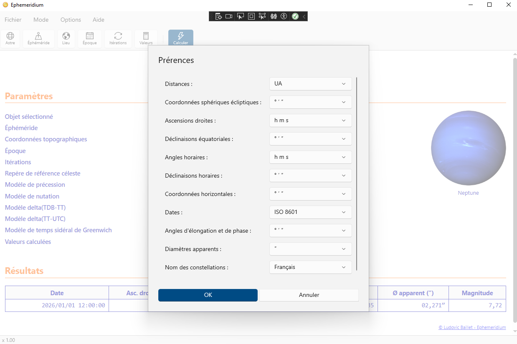Screen dimensions: 517x344
Task: Open the Ascensions droites format dropdown
Action: pos(310,121)
